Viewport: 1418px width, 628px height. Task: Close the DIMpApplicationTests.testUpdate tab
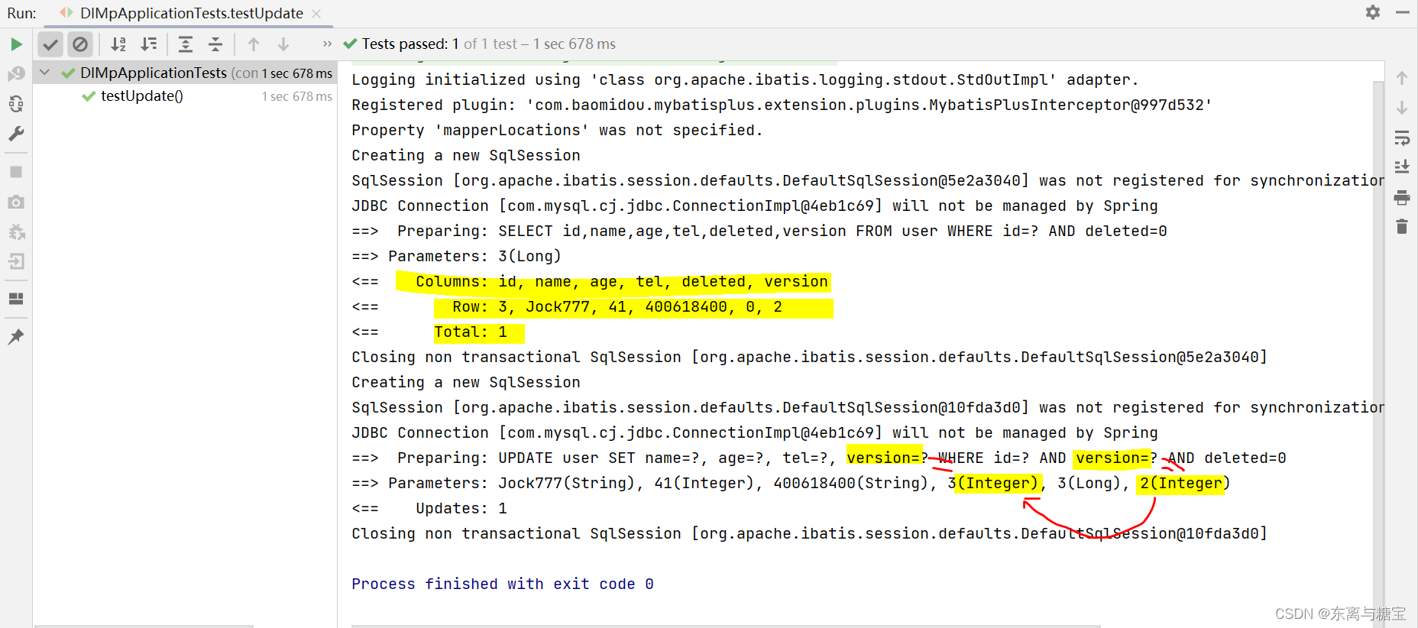[316, 14]
